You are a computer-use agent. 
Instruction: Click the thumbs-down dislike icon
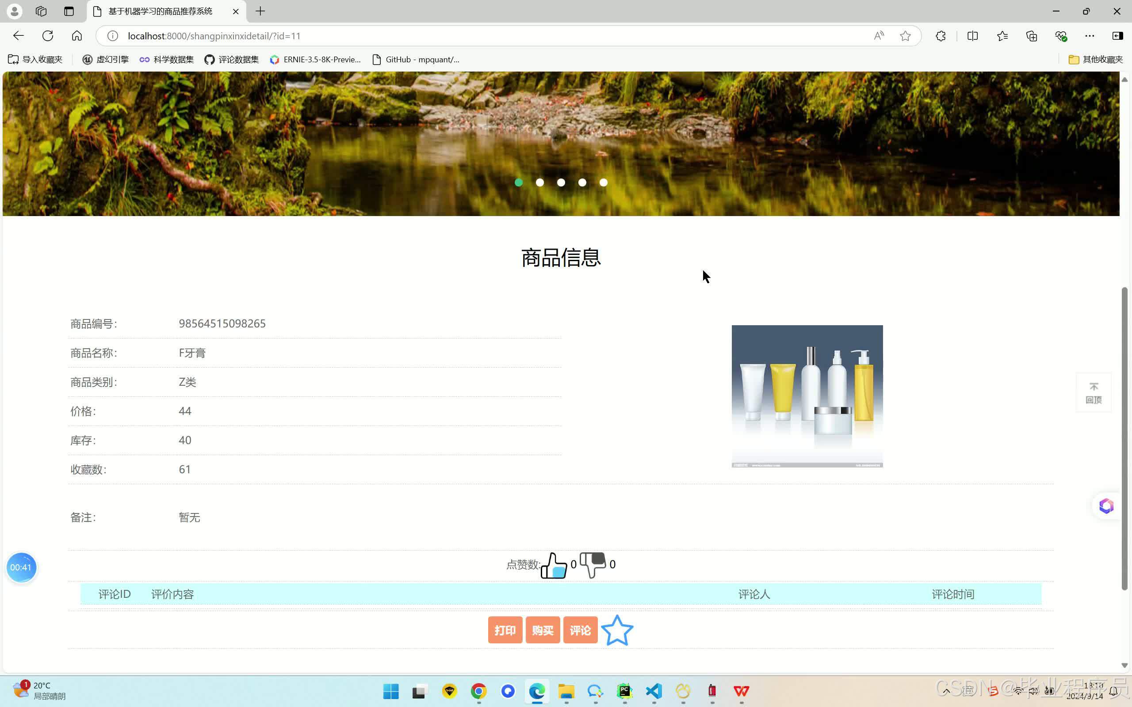click(593, 565)
